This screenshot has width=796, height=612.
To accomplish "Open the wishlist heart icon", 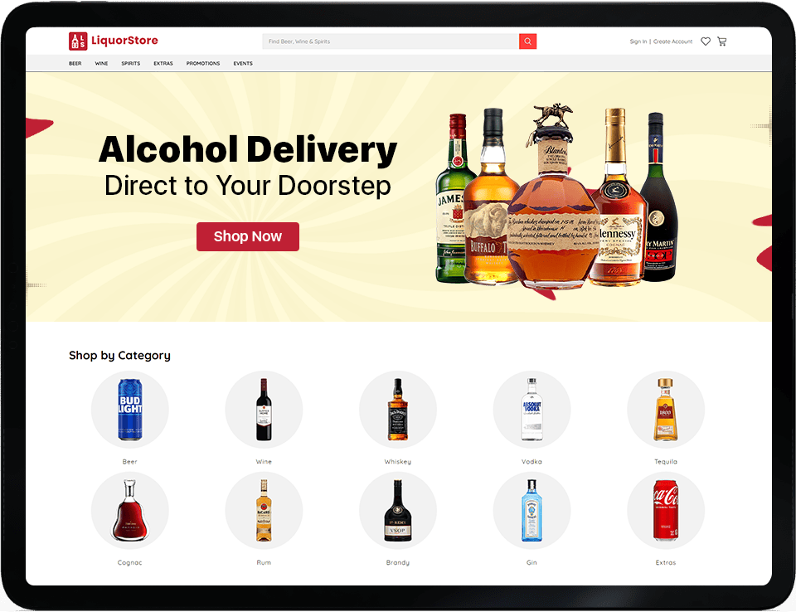I will (705, 41).
